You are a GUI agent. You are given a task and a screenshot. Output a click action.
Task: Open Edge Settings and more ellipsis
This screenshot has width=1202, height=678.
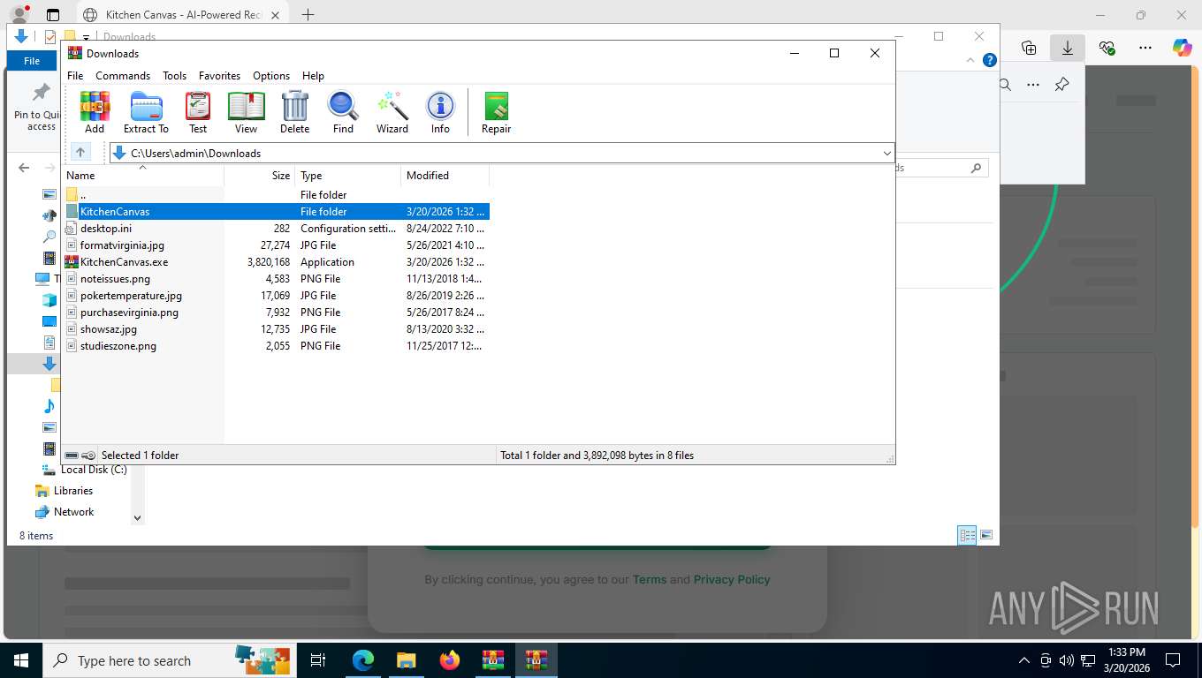1145,48
